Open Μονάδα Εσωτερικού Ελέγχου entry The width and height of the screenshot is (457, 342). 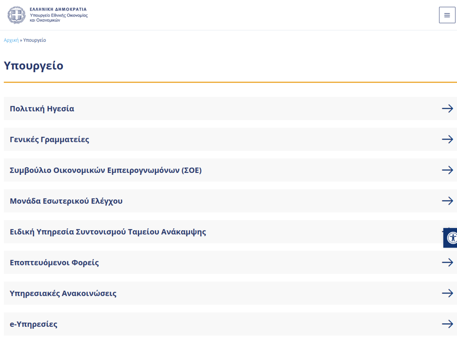pos(230,201)
